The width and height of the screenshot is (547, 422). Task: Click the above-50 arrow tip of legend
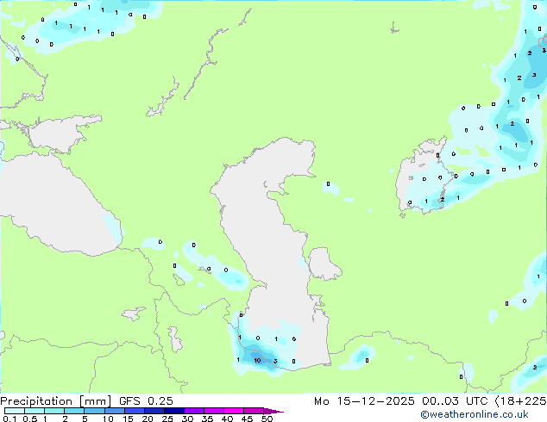click(273, 411)
